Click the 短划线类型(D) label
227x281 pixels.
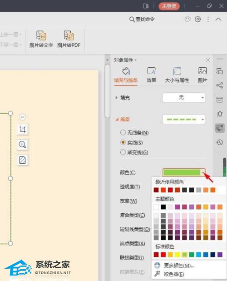(135, 229)
